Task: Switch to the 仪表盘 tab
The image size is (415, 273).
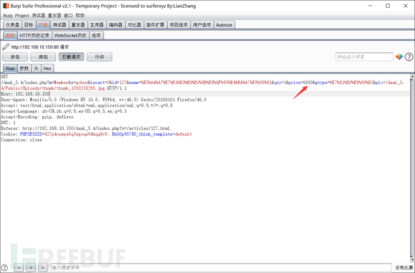Action: click(13, 25)
